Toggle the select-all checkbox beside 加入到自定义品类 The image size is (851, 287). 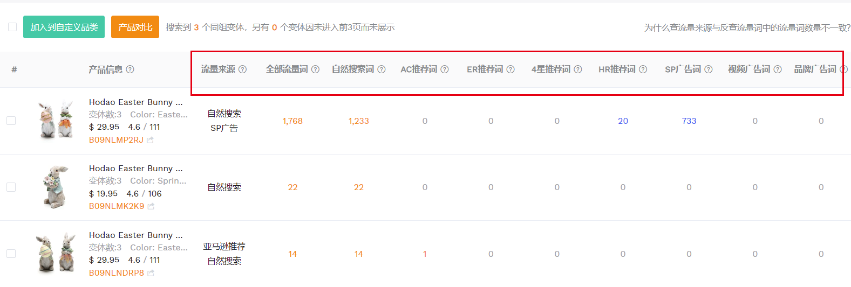pos(12,27)
